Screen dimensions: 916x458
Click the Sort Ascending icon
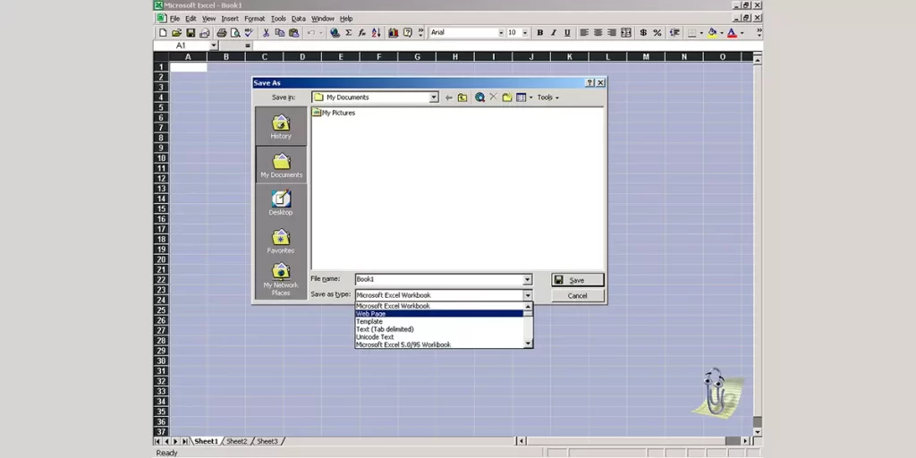point(377,33)
